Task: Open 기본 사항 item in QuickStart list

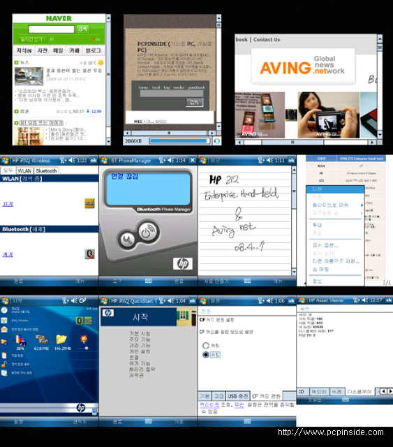Action: [140, 333]
